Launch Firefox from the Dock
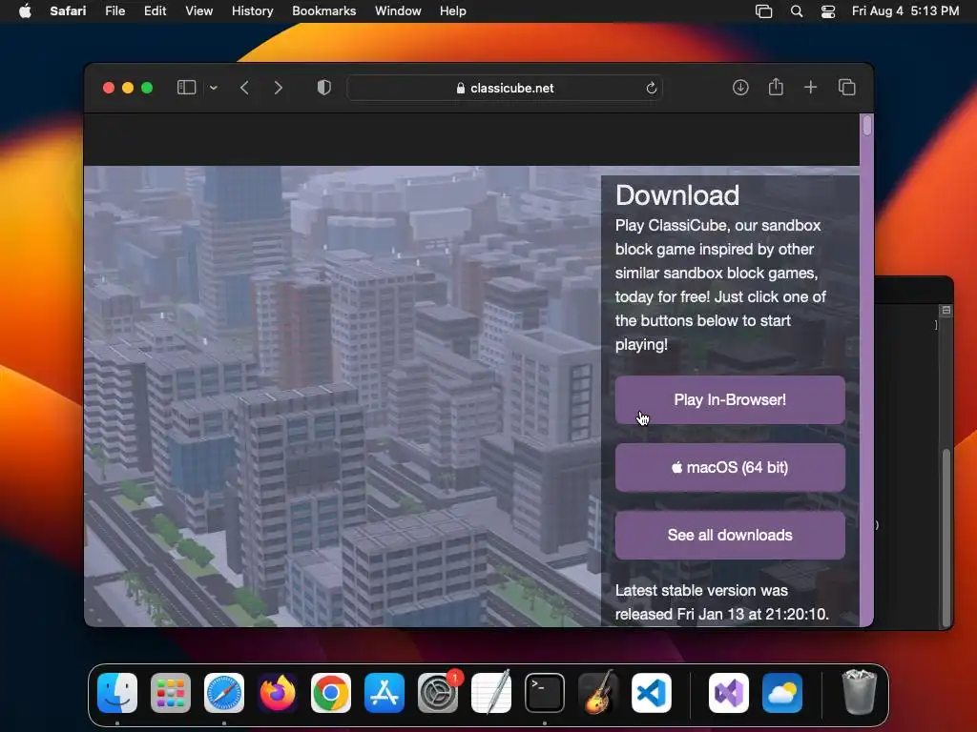Image resolution: width=977 pixels, height=732 pixels. pyautogui.click(x=278, y=693)
